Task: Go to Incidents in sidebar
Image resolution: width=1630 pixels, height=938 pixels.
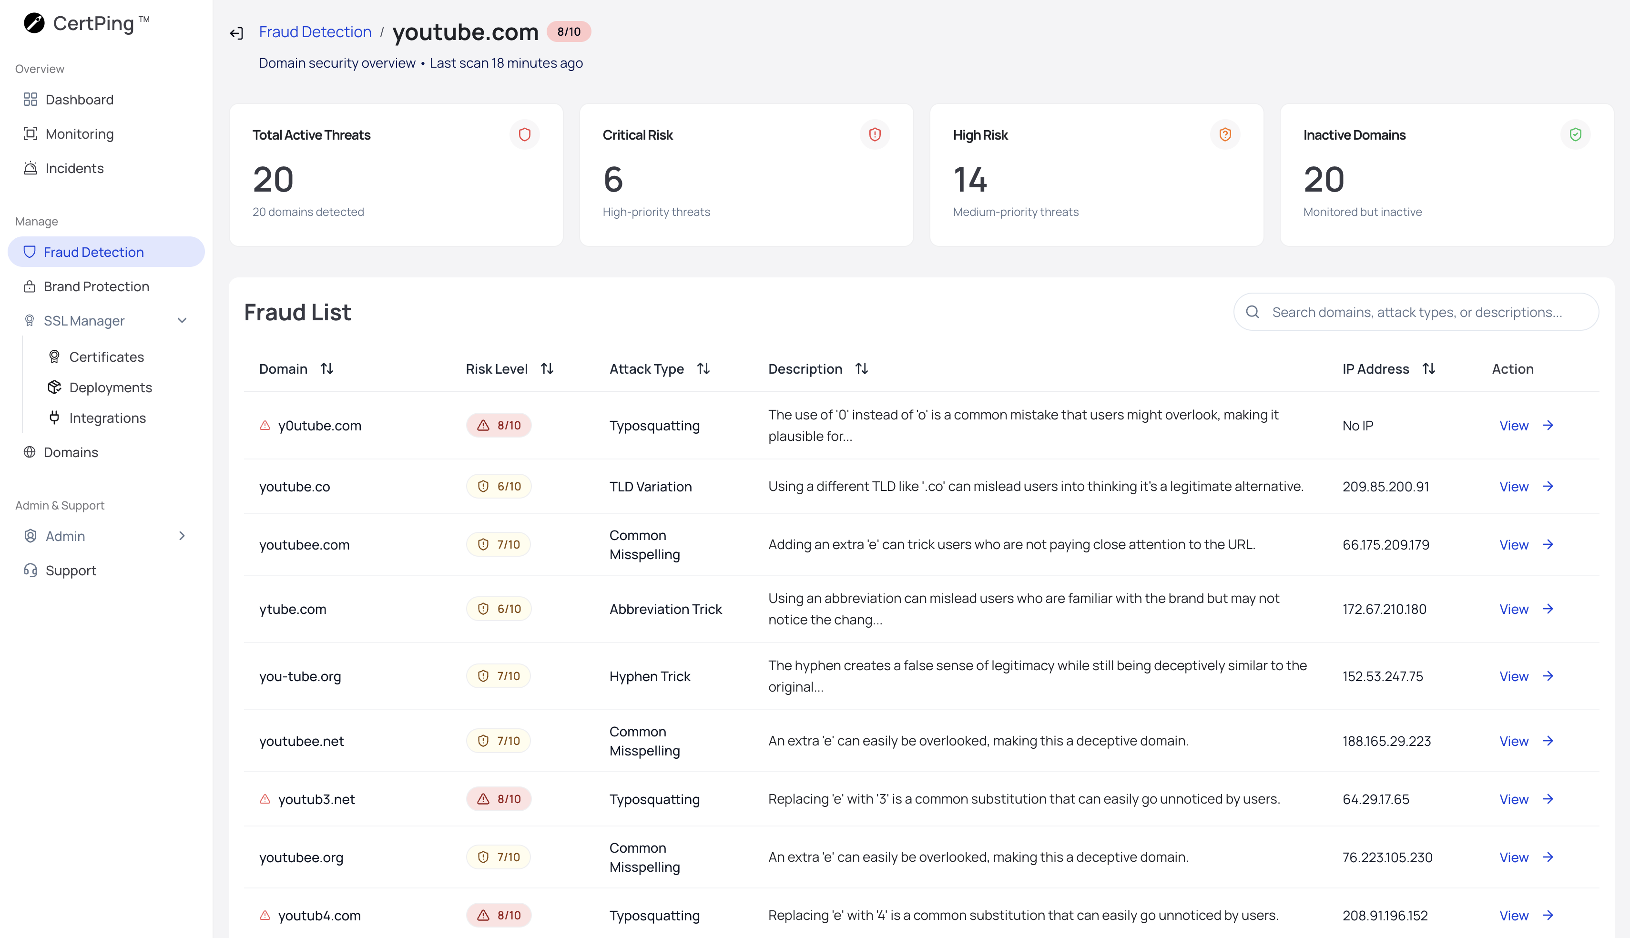Action: pos(75,168)
